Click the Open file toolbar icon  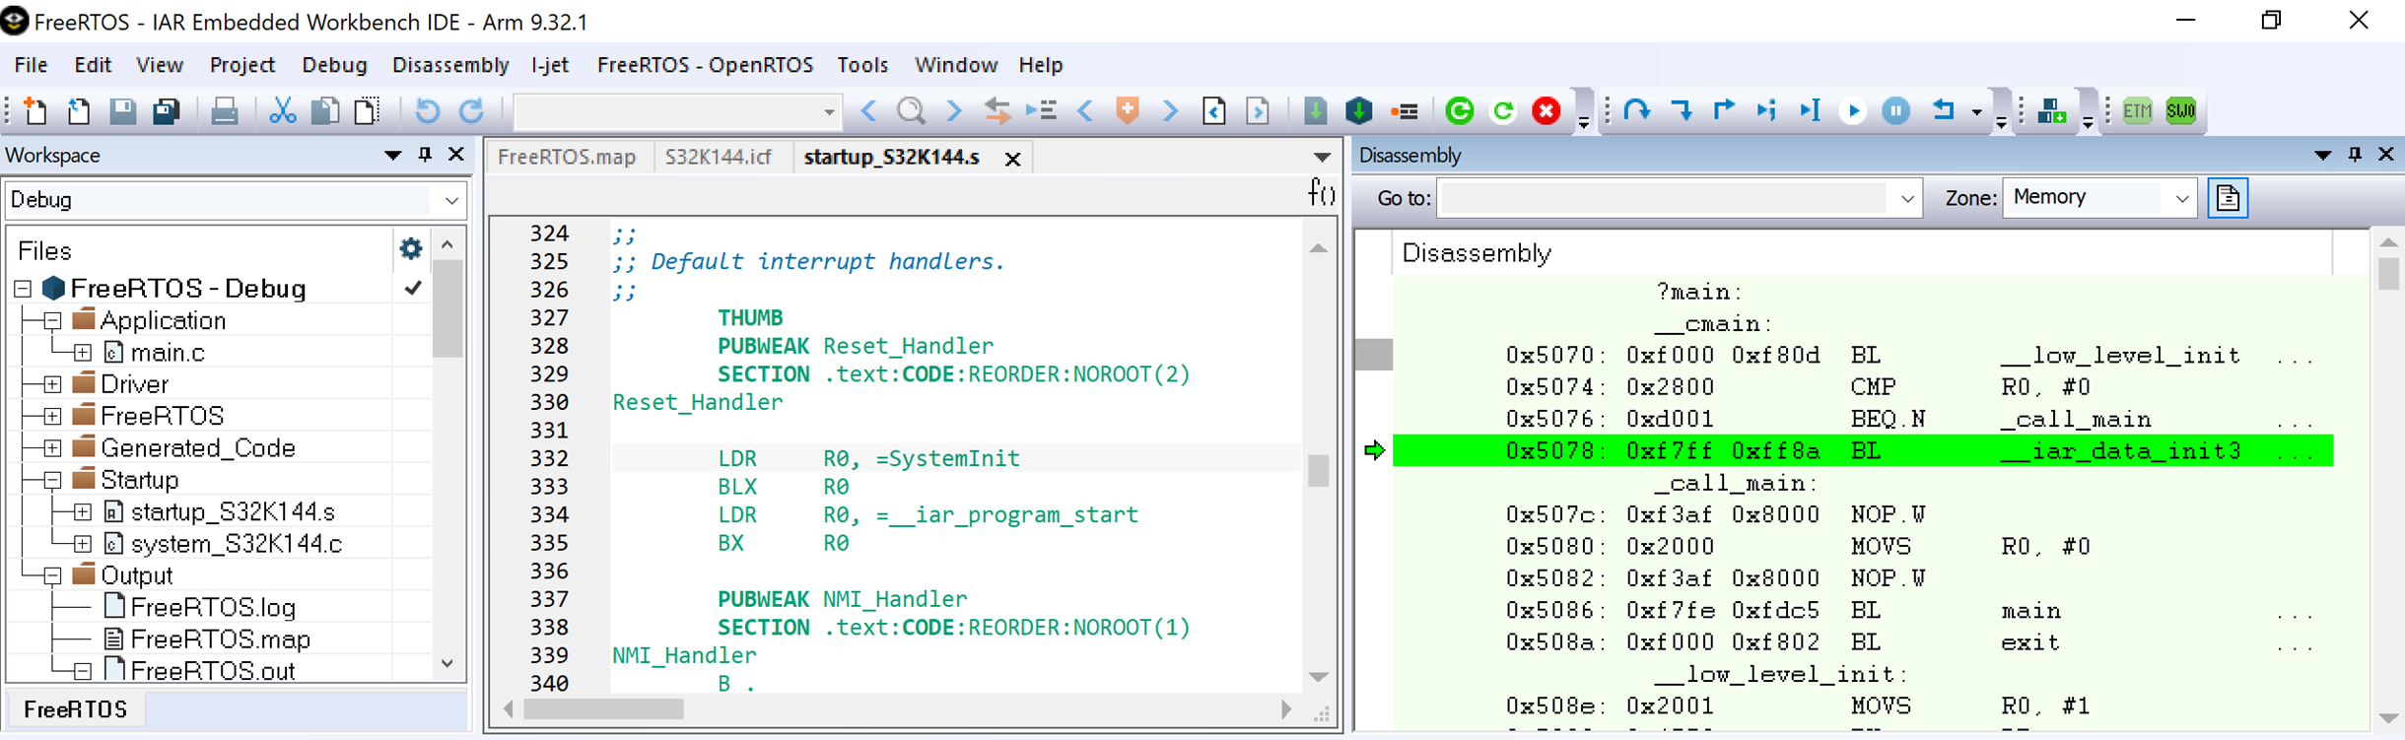click(79, 111)
